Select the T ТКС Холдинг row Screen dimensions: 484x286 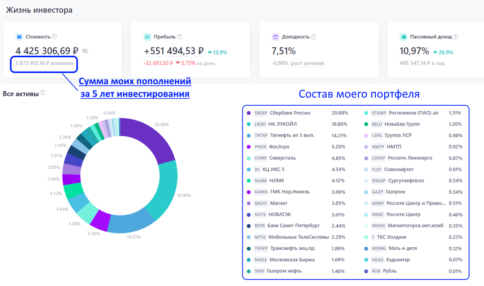click(x=413, y=237)
